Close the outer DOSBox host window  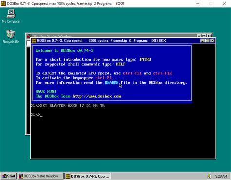tap(224, 3)
